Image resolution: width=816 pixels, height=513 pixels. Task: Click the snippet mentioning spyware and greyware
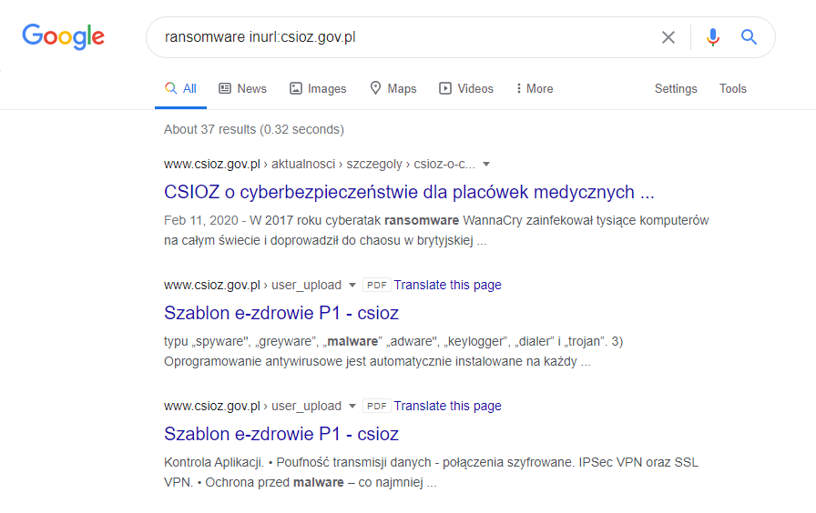tap(393, 351)
